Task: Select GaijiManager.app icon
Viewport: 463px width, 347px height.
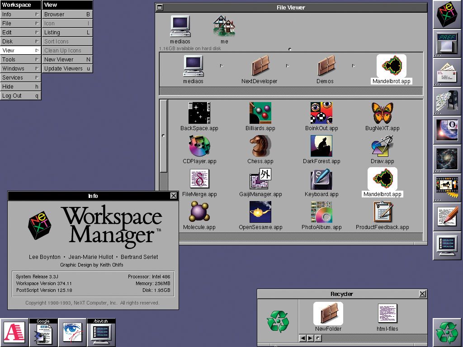Action: pos(260,179)
